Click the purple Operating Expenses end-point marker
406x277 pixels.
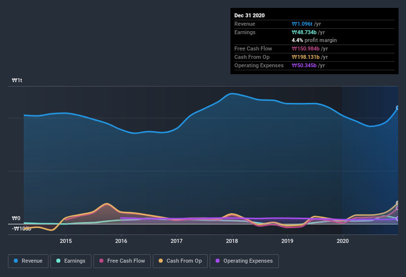pos(398,219)
